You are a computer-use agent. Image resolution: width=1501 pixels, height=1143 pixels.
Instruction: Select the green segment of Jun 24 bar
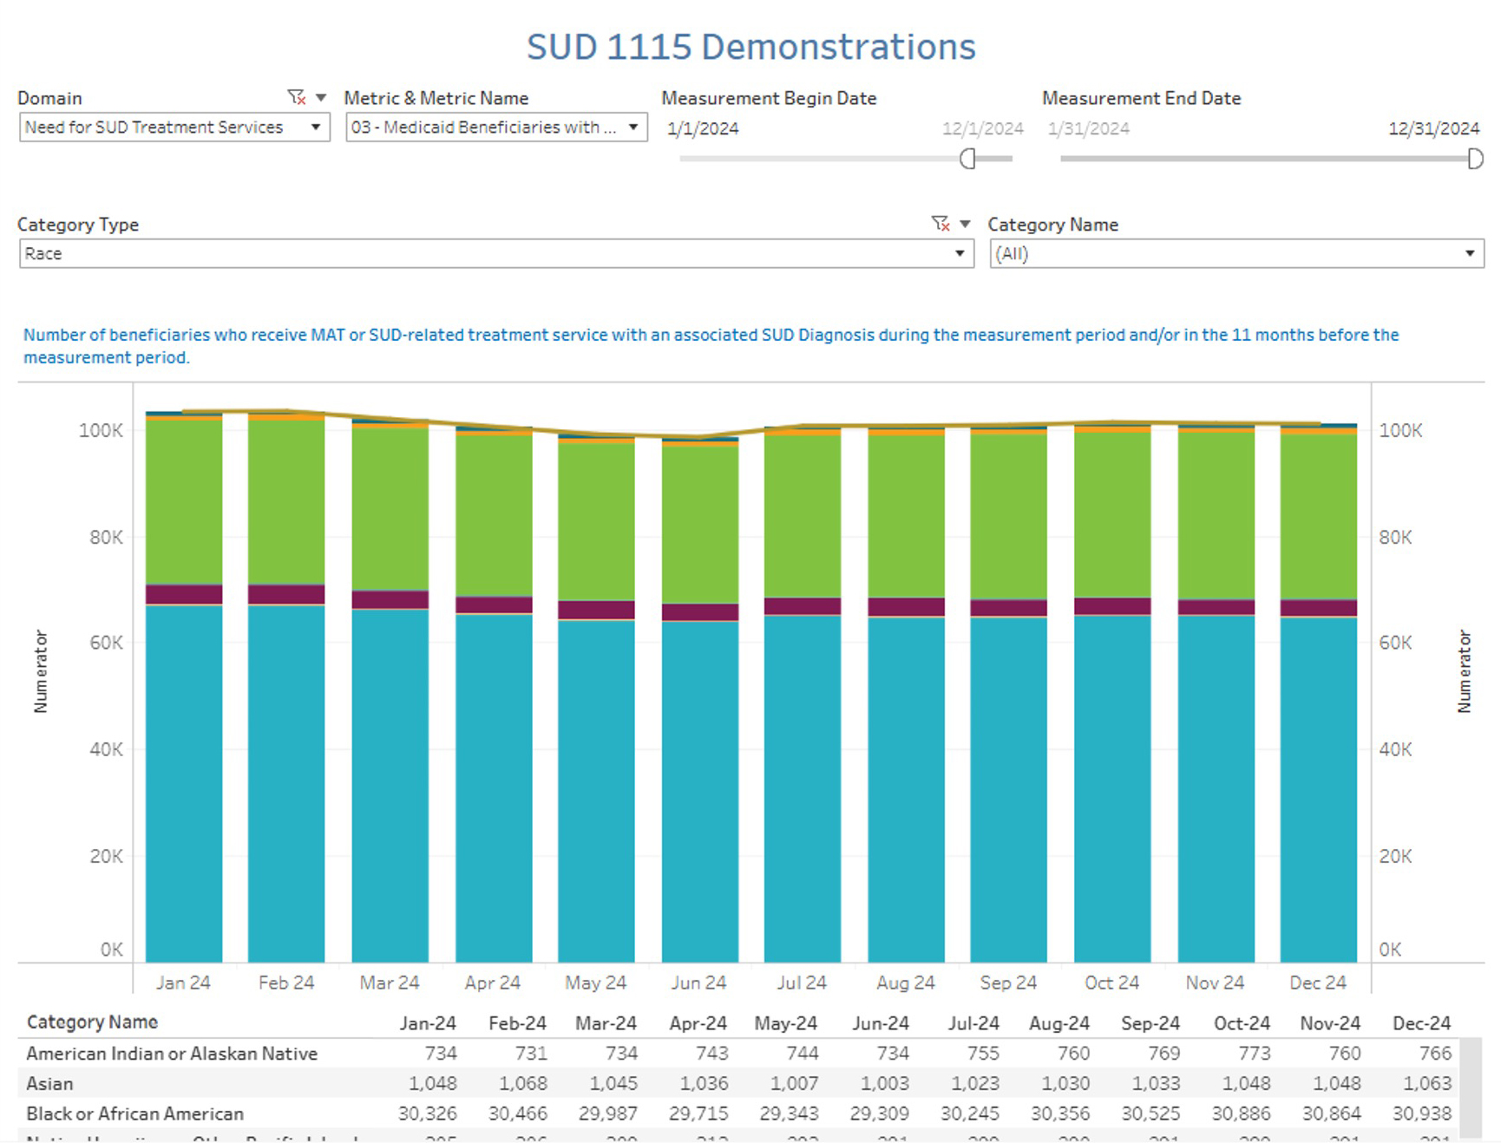pyautogui.click(x=699, y=523)
